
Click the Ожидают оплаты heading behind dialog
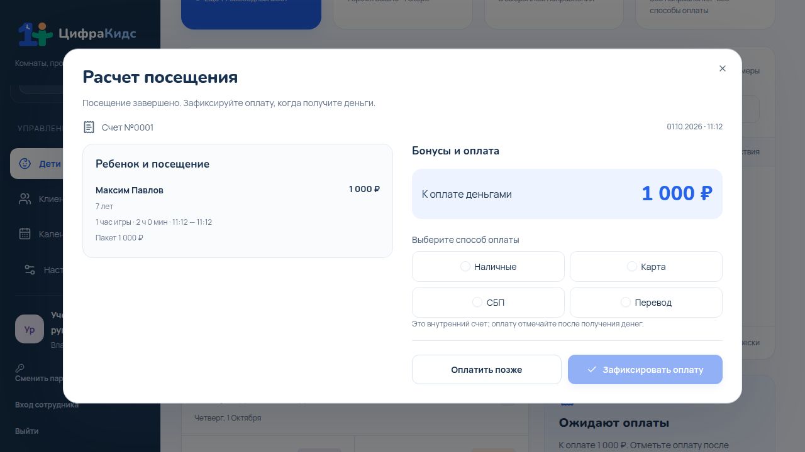point(614,423)
